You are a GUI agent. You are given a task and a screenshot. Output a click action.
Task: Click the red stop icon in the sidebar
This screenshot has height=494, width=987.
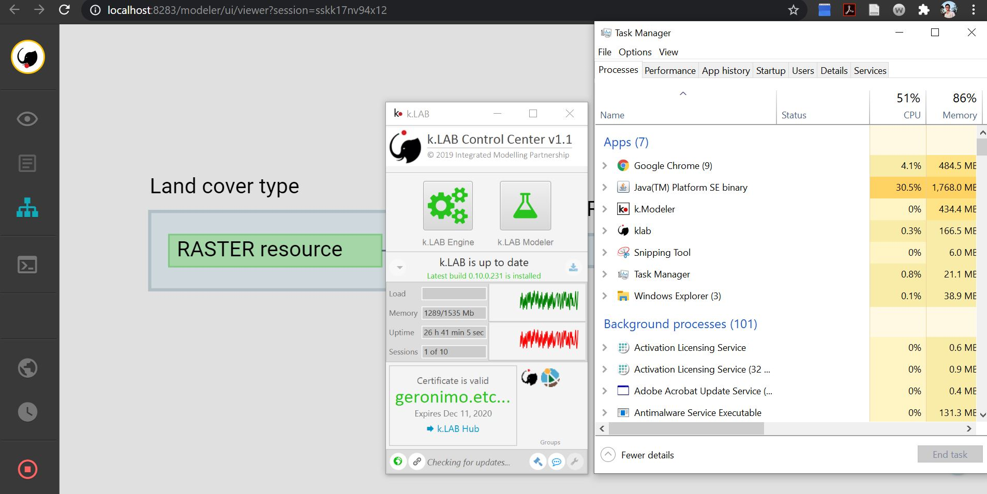click(x=27, y=469)
